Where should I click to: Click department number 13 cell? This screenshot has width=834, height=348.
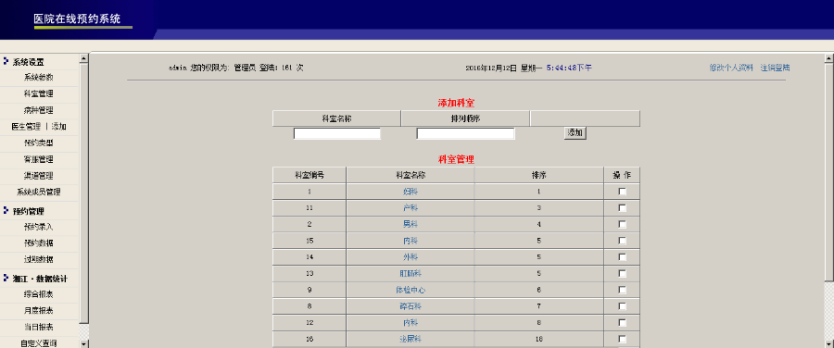(310, 274)
